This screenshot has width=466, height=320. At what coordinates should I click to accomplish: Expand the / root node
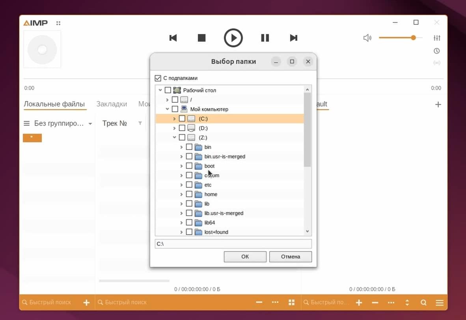pyautogui.click(x=167, y=100)
